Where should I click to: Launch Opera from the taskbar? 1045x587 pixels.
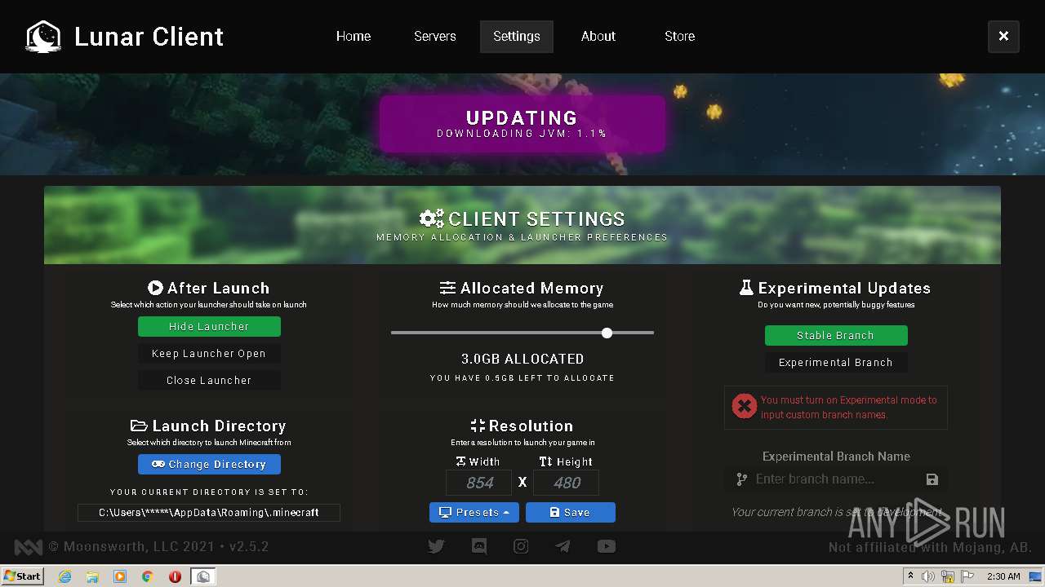pos(175,576)
